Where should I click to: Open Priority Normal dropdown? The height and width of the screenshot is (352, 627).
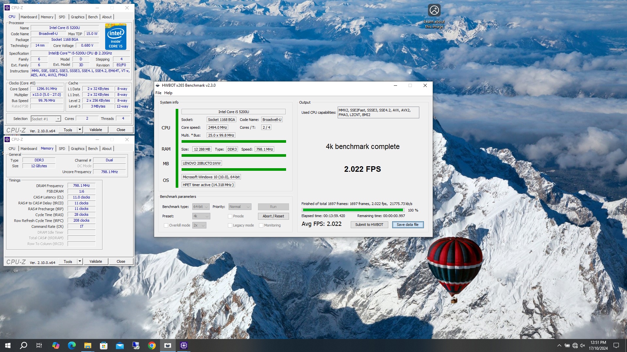[240, 207]
